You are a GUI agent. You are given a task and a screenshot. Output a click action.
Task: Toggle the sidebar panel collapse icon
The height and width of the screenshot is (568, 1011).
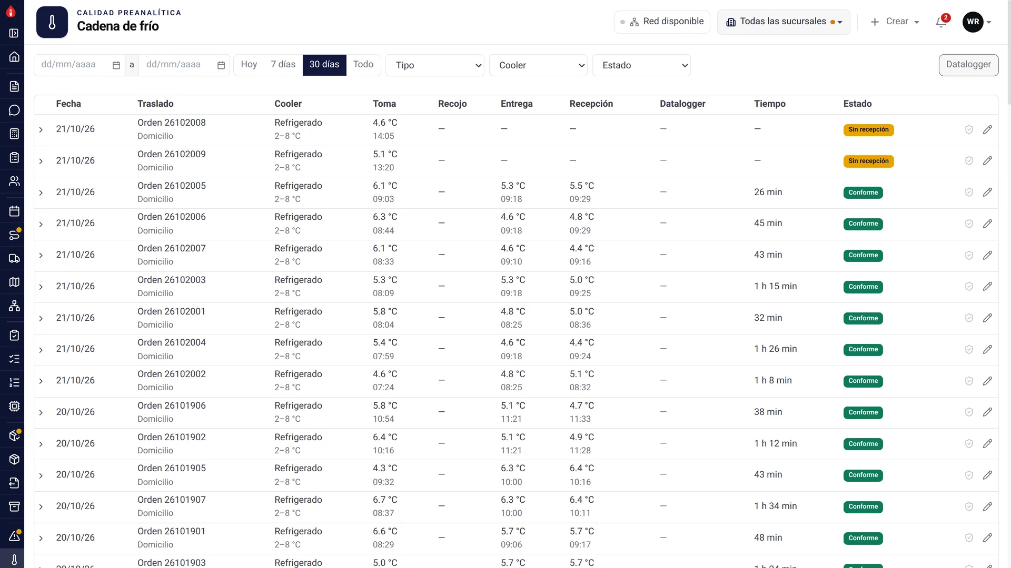pyautogui.click(x=14, y=33)
